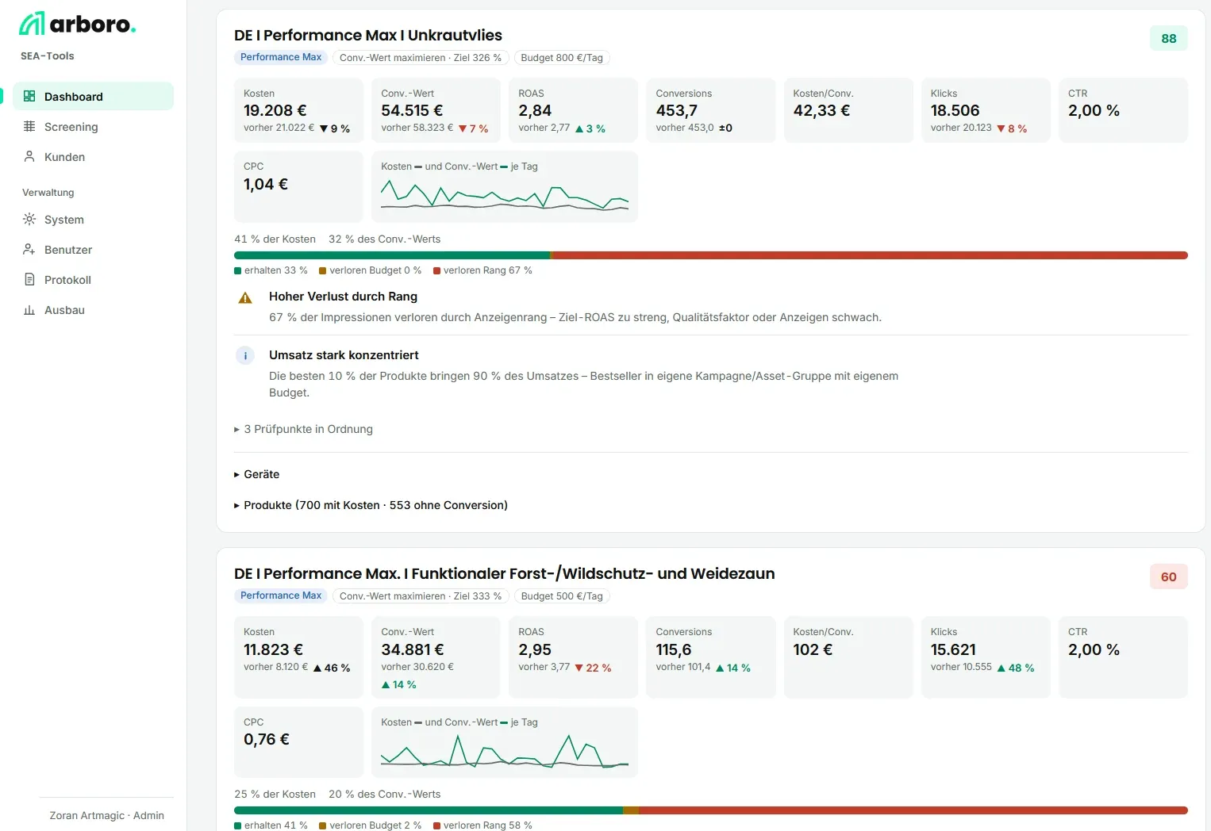Viewport: 1211px width, 831px height.
Task: Click Weidezaun campaign impression share bar
Action: point(711,810)
